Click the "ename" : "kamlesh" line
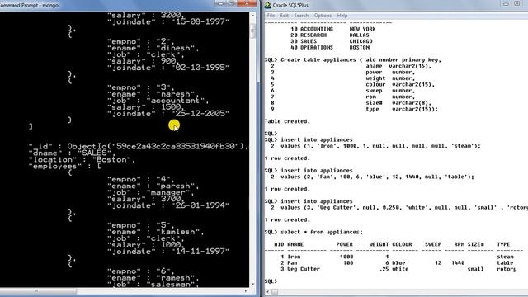The image size is (528, 297). pos(156,232)
